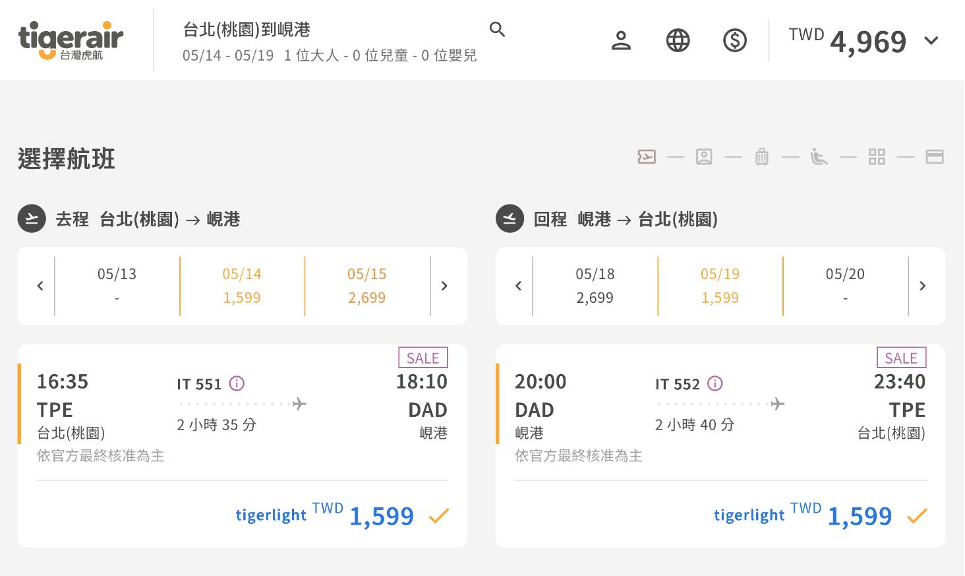The image size is (965, 576).
Task: Click the outbound SALE badge
Action: click(423, 358)
